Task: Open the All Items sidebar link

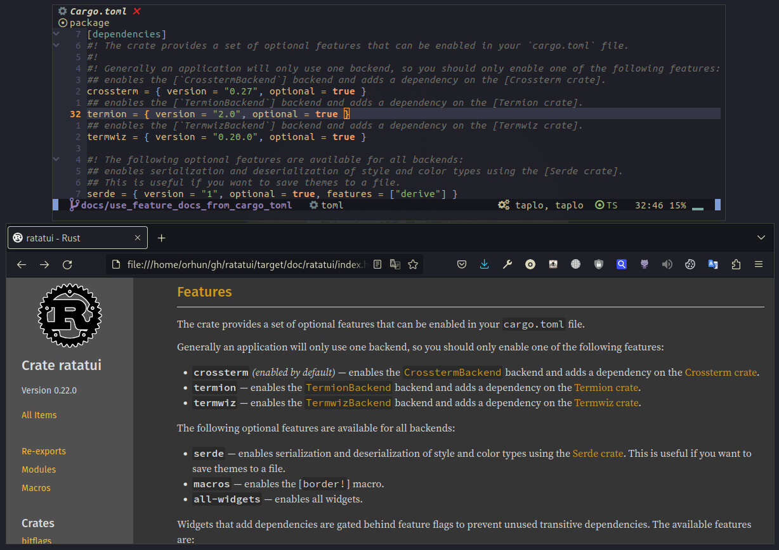Action: pyautogui.click(x=39, y=415)
